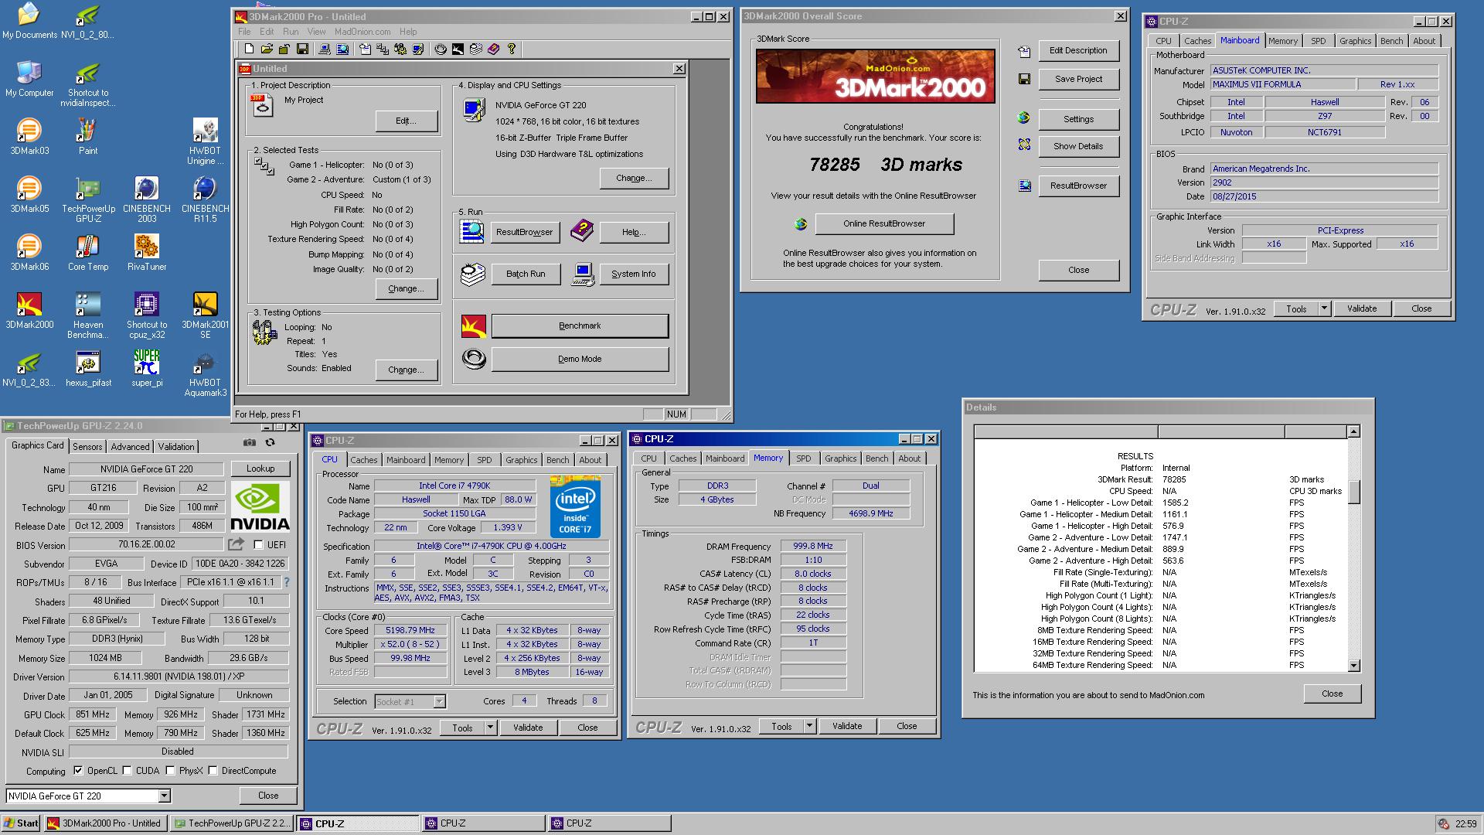Click scroll-up arrow in the Details window

1353,431
